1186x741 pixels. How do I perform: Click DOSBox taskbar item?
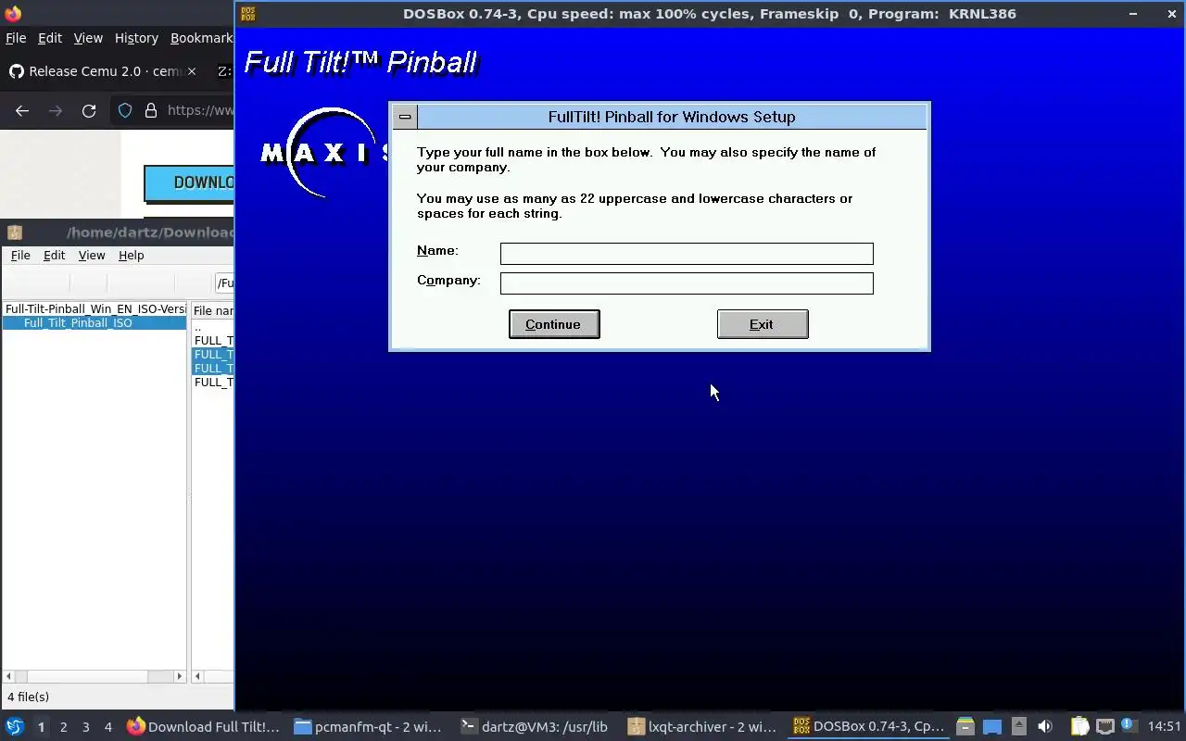coord(869,727)
